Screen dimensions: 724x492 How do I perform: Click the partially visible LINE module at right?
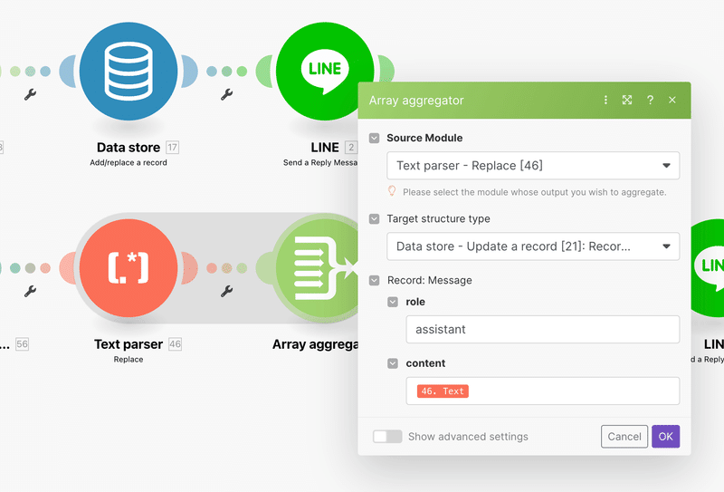pyautogui.click(x=708, y=267)
